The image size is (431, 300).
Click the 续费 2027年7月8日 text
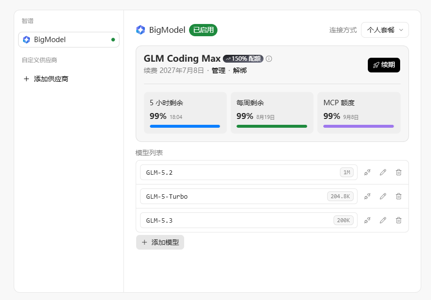pos(174,70)
